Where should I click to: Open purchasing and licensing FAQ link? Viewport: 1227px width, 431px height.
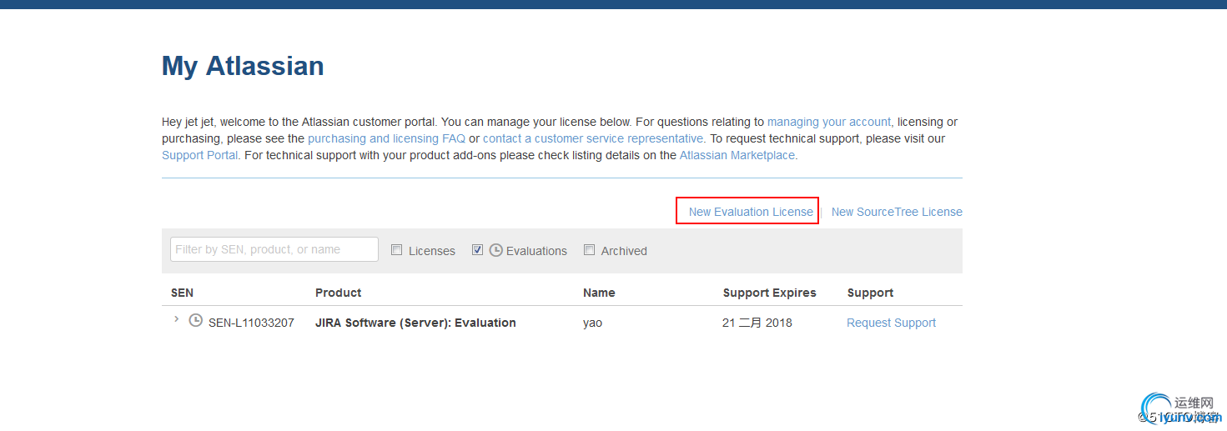pyautogui.click(x=386, y=138)
